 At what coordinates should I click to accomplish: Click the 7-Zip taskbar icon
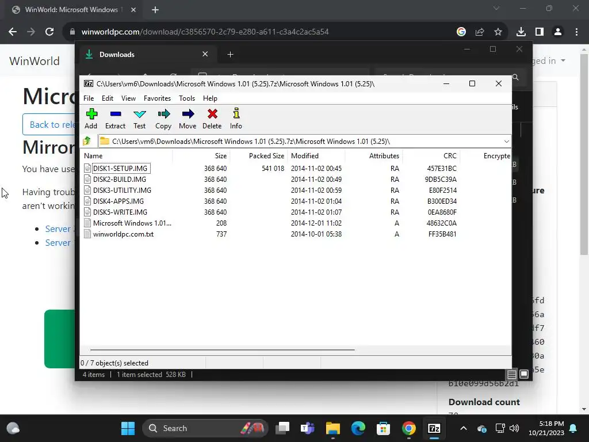(434, 428)
